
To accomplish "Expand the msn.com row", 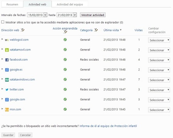I will [2, 109].
